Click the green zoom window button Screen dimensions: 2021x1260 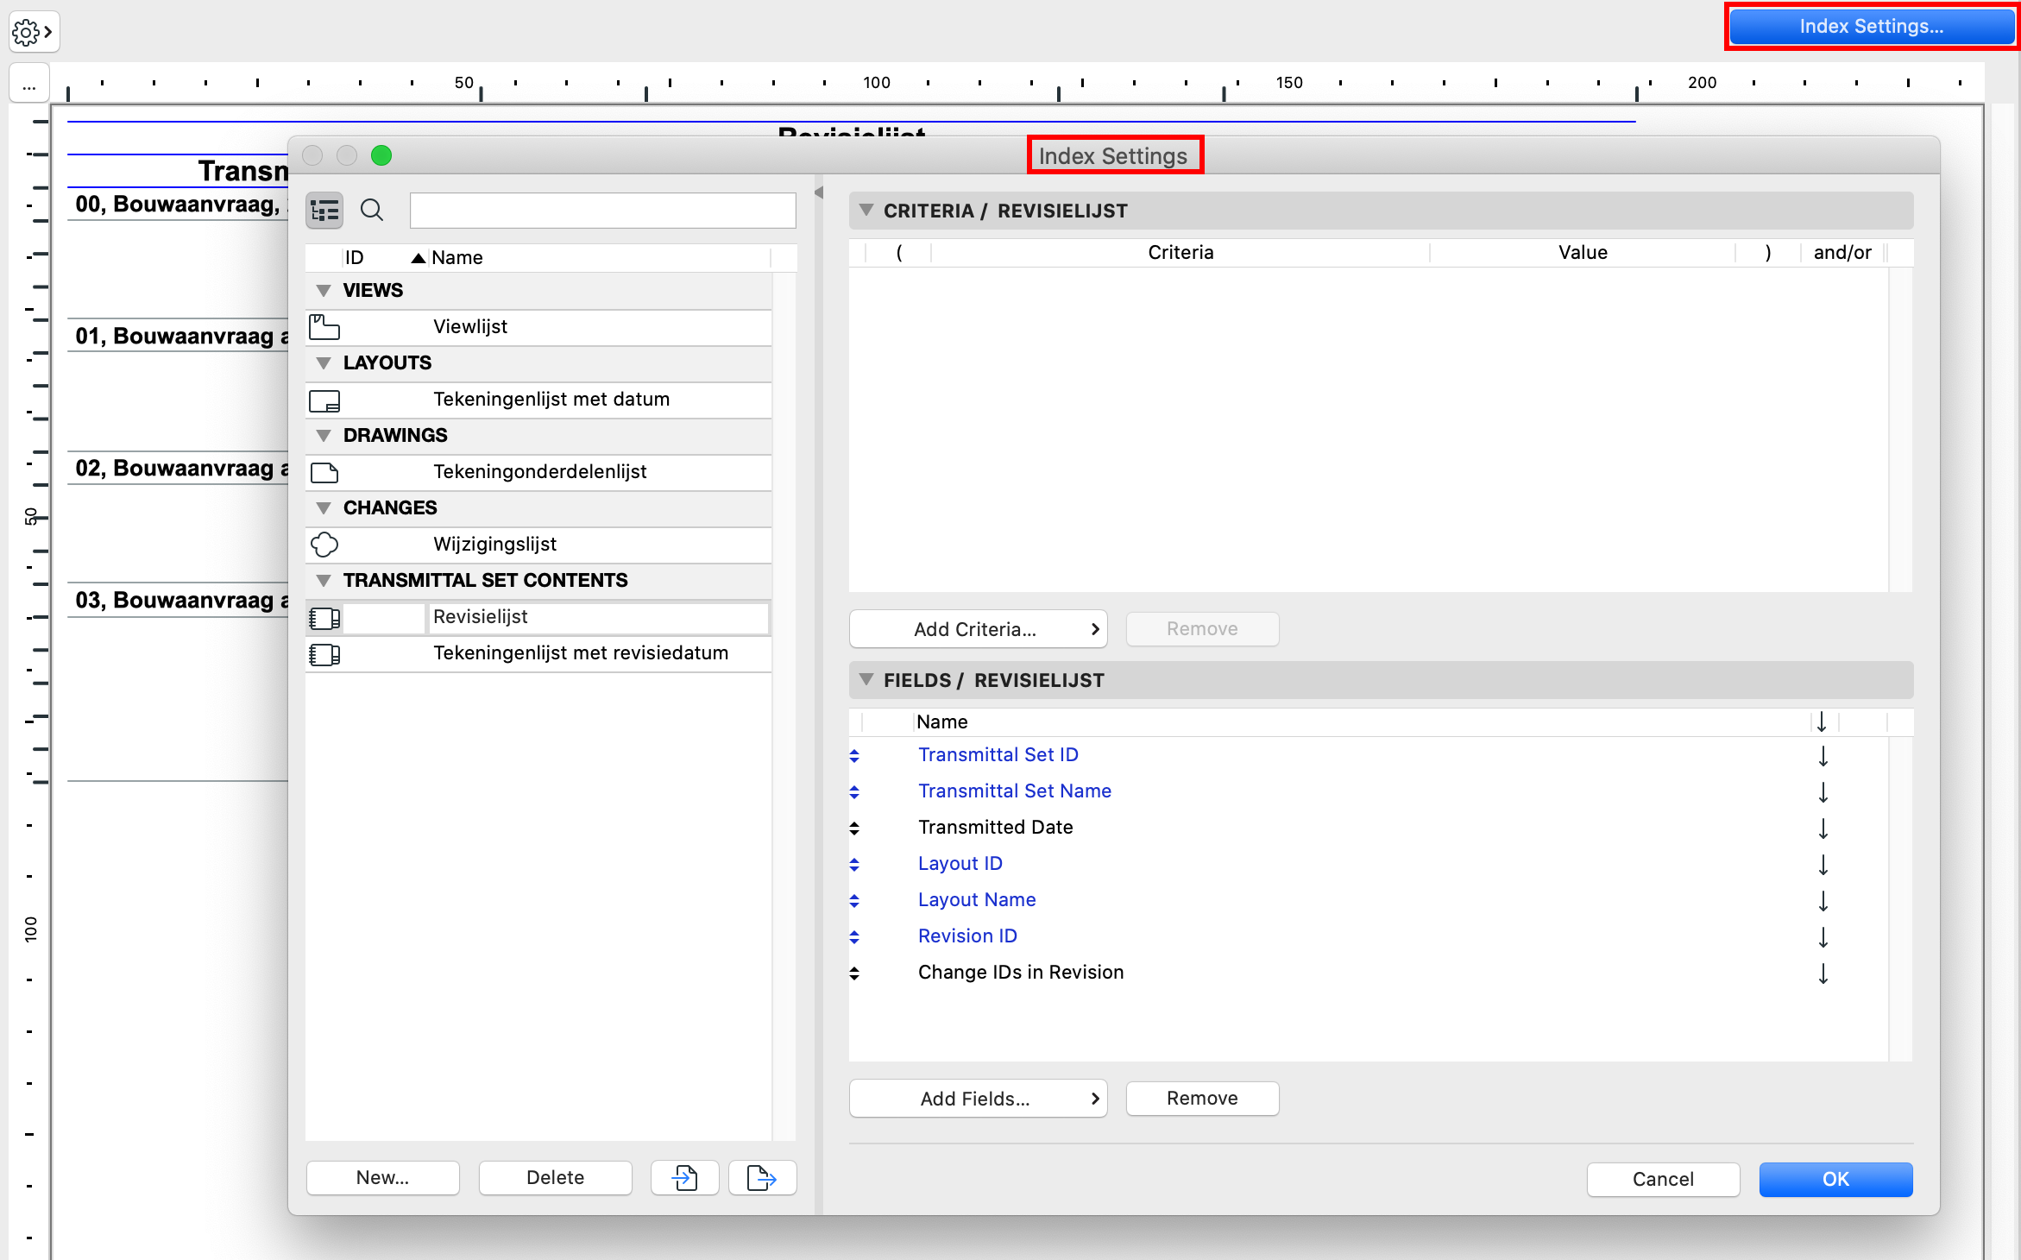[x=381, y=155]
